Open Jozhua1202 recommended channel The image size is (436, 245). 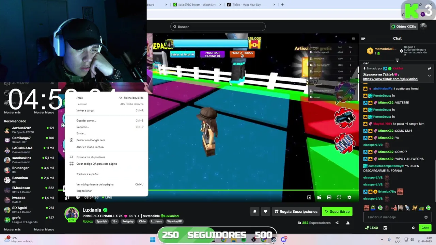point(29,130)
